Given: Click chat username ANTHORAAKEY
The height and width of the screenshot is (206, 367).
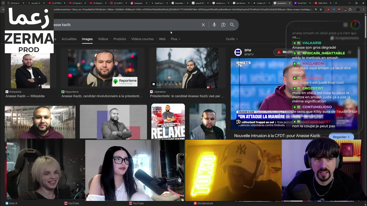Looking at the screenshot, I should point(317,122).
